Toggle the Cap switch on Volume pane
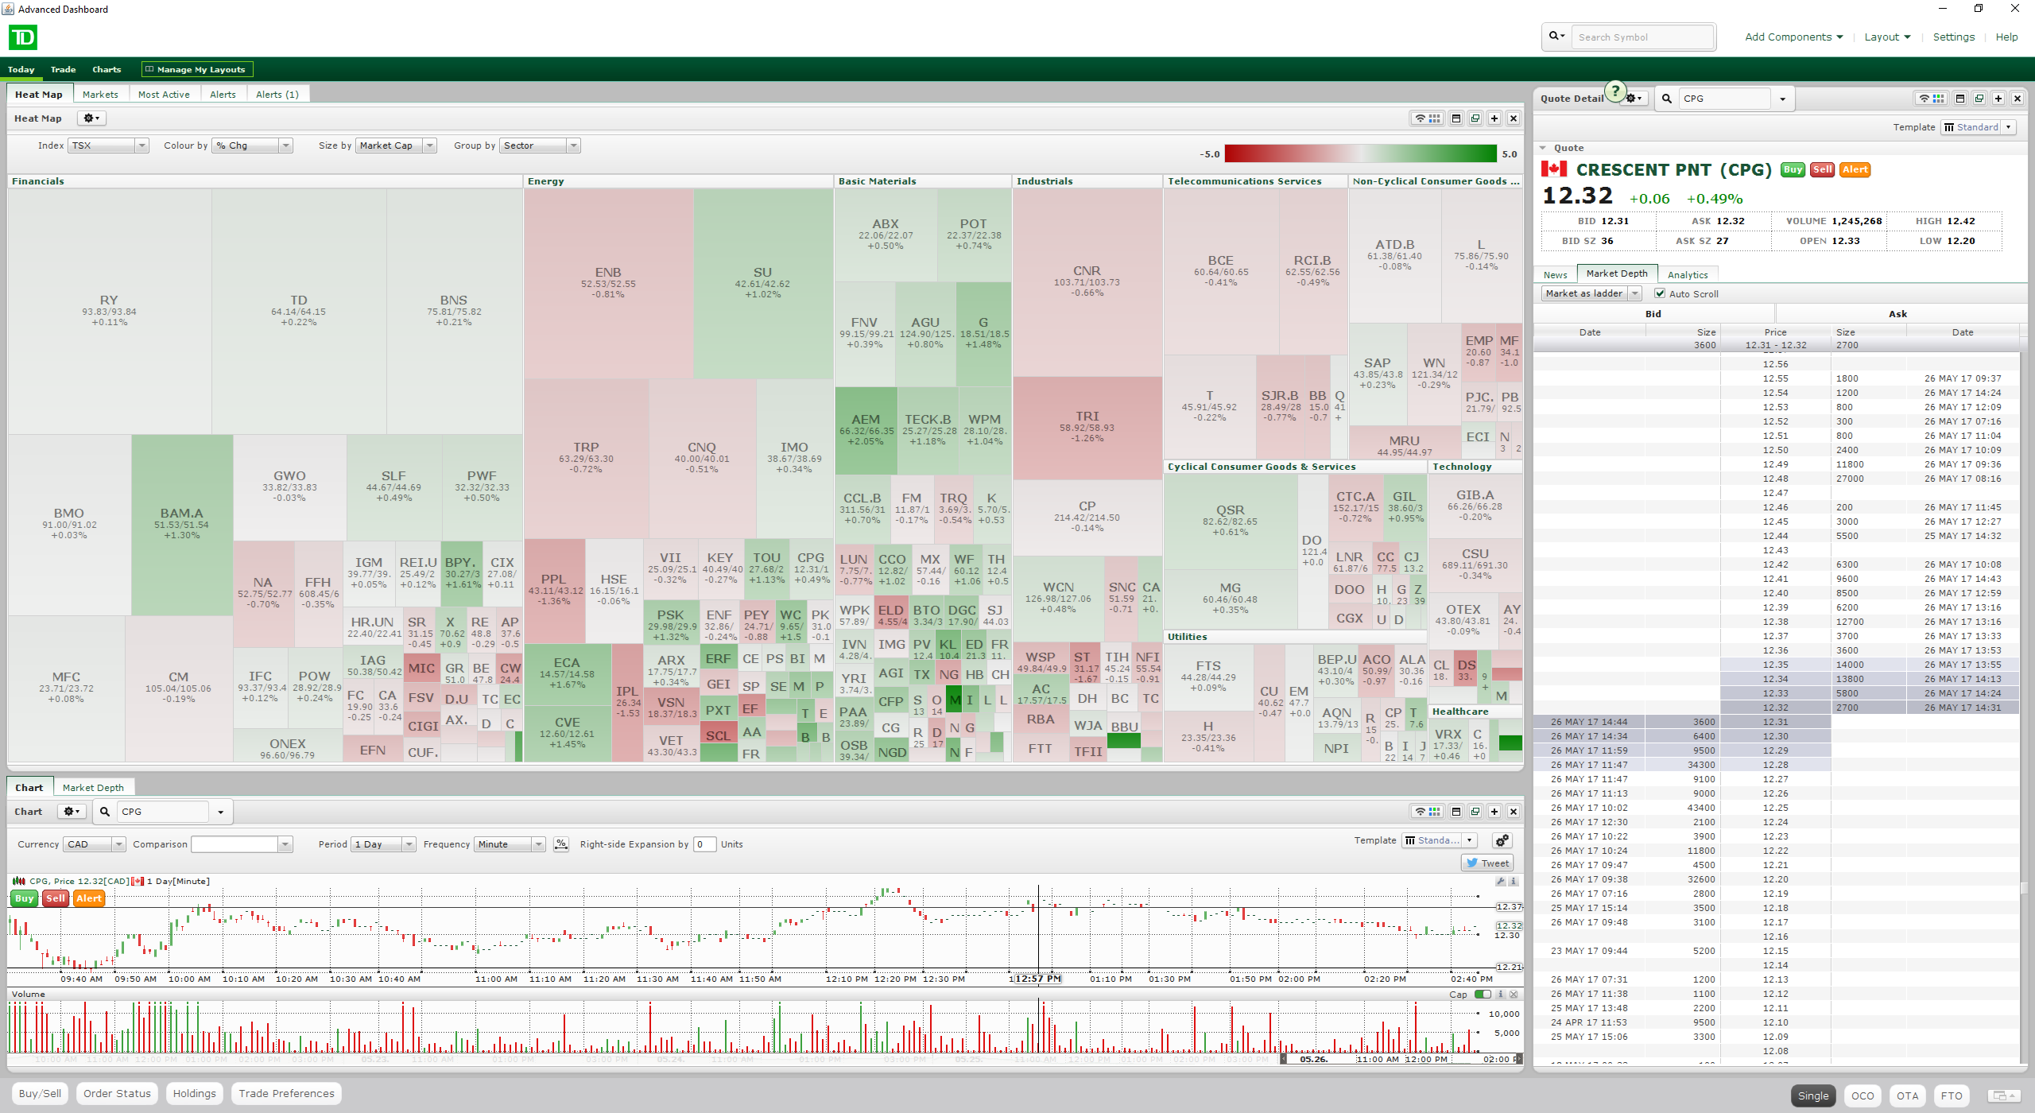Viewport: 2035px width, 1113px height. coord(1483,995)
